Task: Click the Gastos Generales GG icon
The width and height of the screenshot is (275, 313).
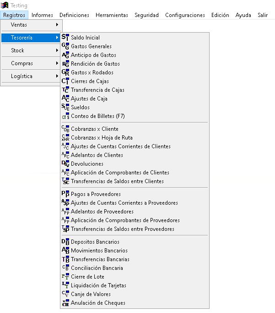Action: coord(65,46)
